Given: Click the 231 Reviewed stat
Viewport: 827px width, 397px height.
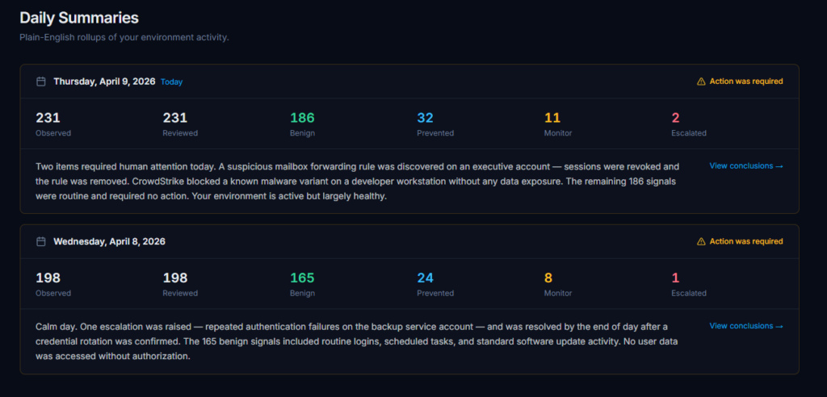Looking at the screenshot, I should point(175,119).
